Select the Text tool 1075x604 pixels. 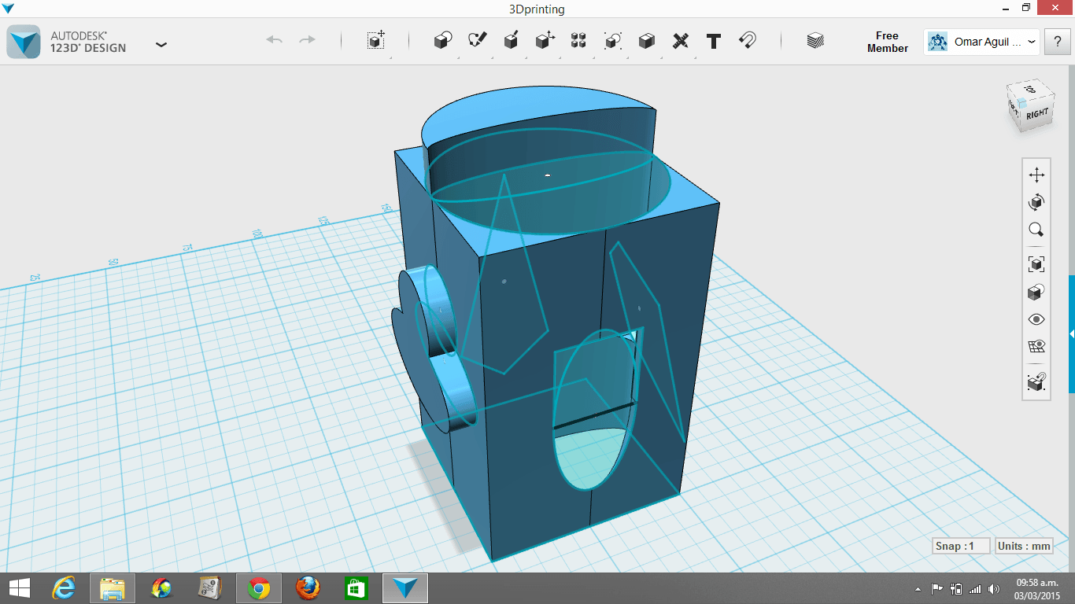pos(714,41)
